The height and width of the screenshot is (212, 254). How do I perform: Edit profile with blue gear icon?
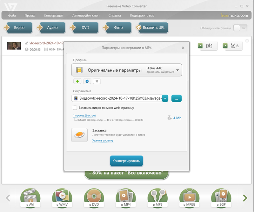tap(87, 81)
